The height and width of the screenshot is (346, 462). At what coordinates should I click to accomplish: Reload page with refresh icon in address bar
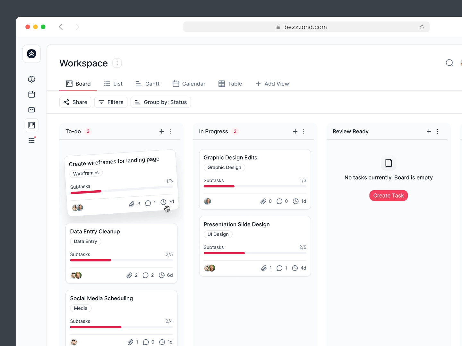422,27
